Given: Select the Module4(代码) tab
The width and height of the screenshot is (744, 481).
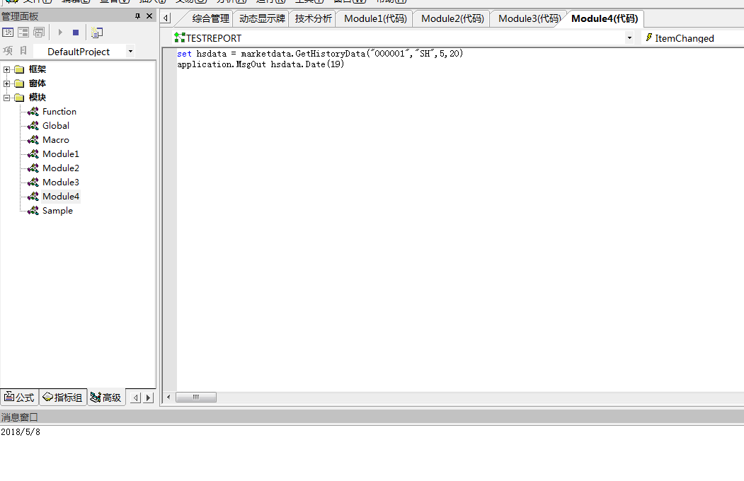Looking at the screenshot, I should click(605, 18).
